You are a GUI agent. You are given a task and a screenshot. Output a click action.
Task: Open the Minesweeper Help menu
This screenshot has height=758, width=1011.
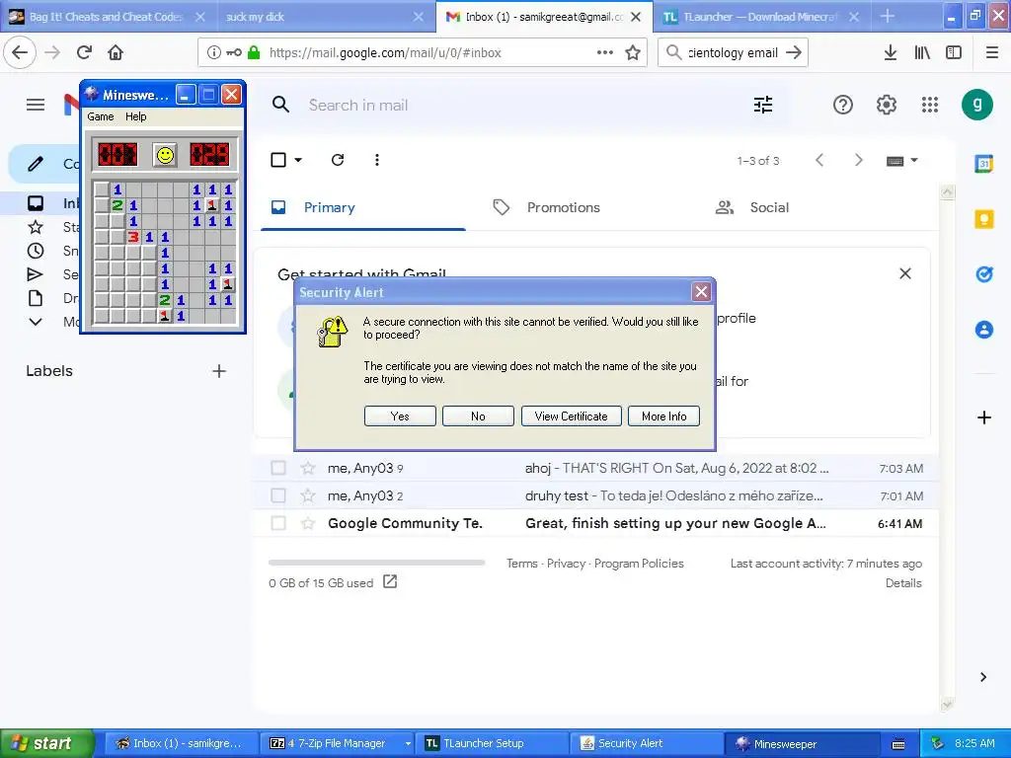135,116
